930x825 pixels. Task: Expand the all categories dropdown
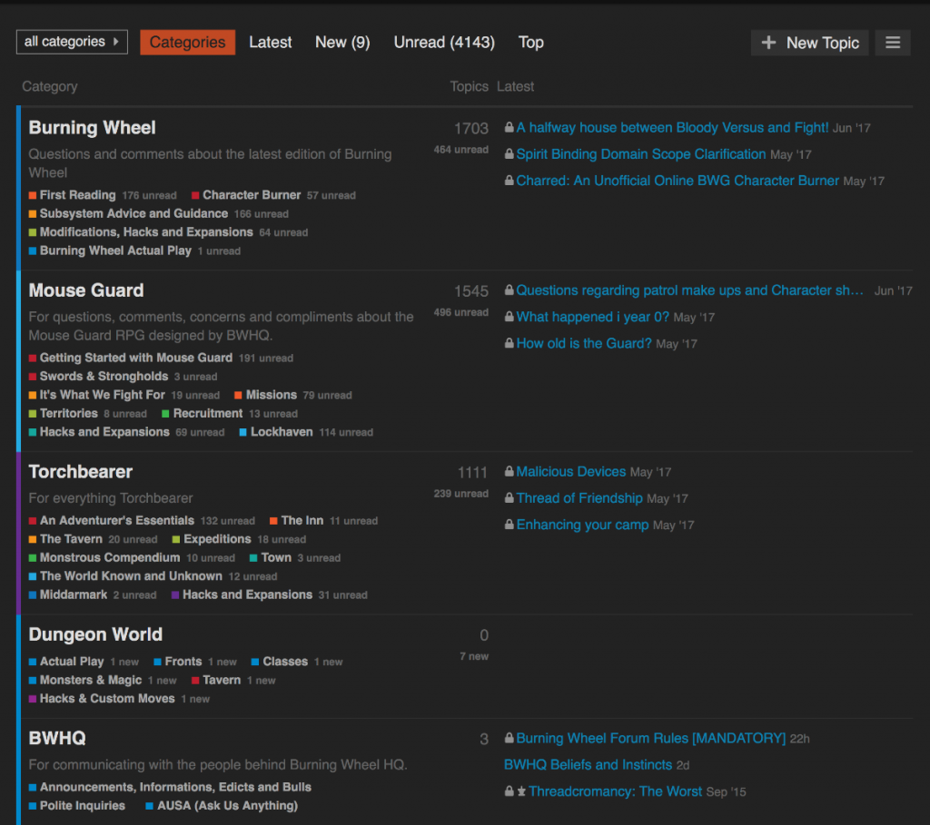pos(72,42)
